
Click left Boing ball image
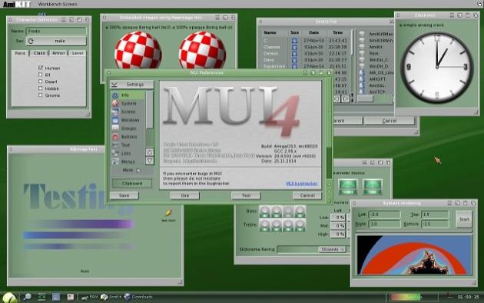click(138, 50)
